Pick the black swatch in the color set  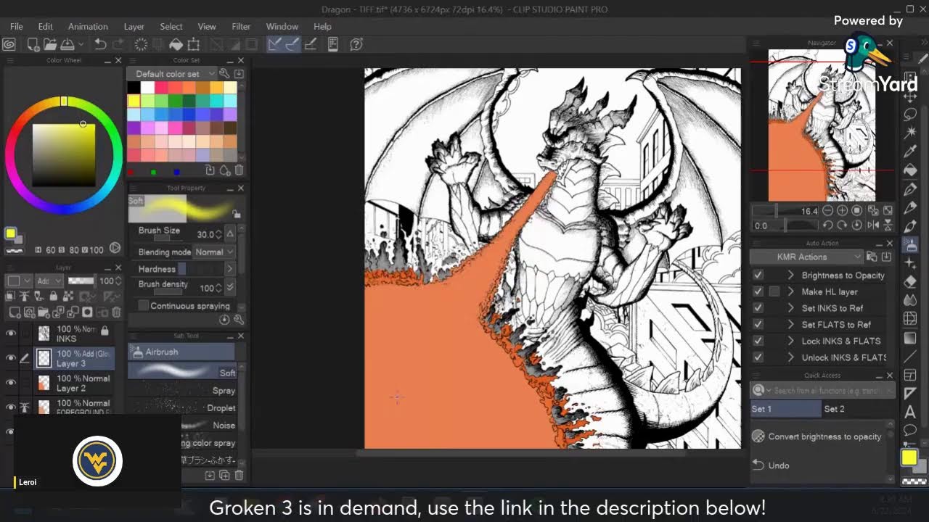tap(134, 88)
